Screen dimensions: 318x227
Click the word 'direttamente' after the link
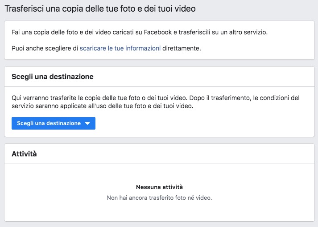pyautogui.click(x=182, y=48)
